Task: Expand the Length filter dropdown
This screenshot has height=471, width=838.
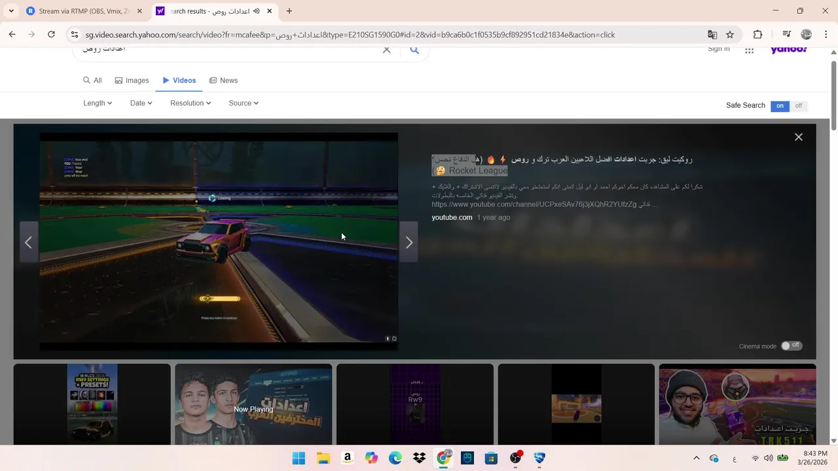Action: pos(98,103)
